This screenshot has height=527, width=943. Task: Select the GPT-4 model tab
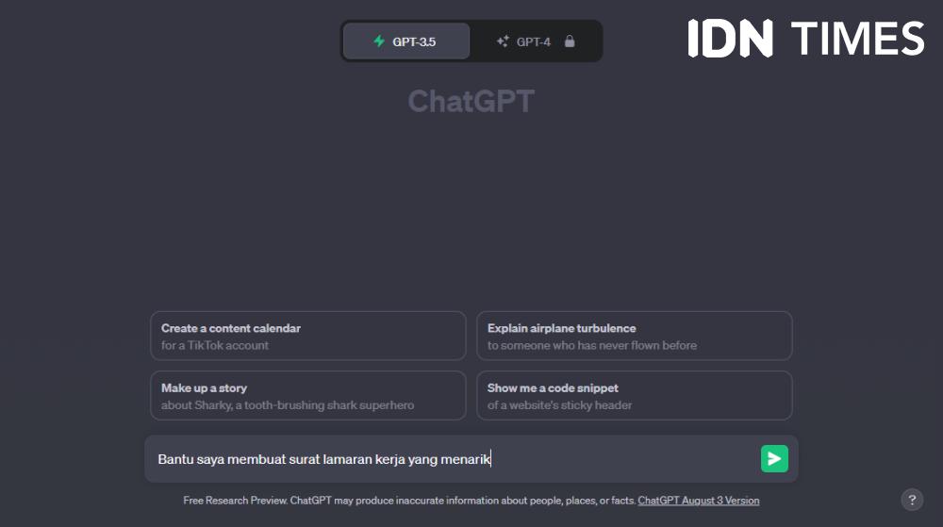click(x=536, y=41)
